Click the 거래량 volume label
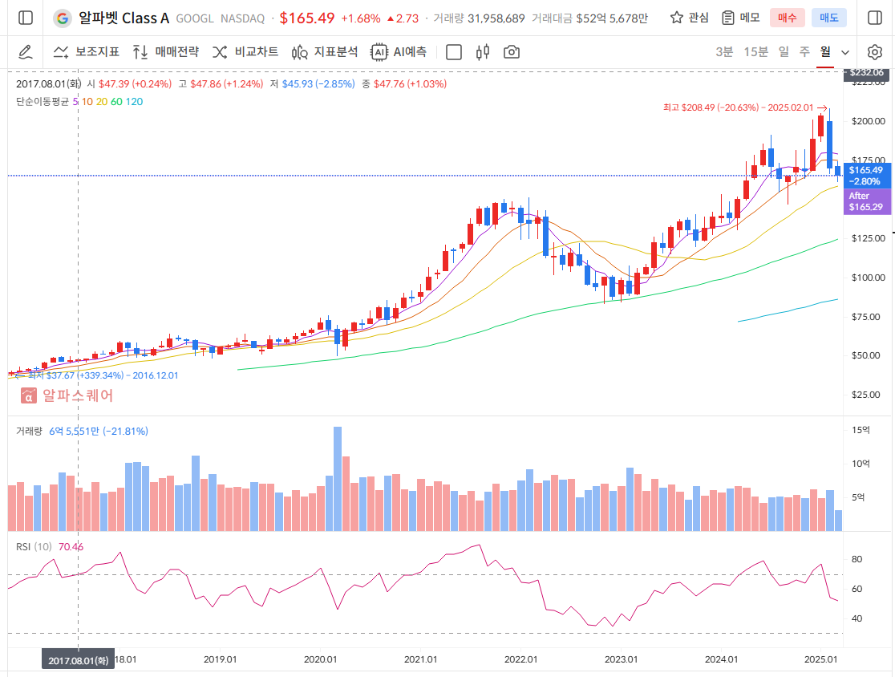This screenshot has width=895, height=677. [x=29, y=431]
